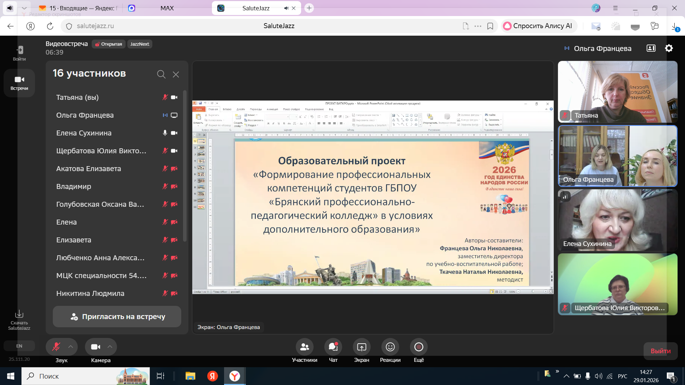Open the Чат chat button
Viewport: 685px width, 385px height.
[333, 347]
